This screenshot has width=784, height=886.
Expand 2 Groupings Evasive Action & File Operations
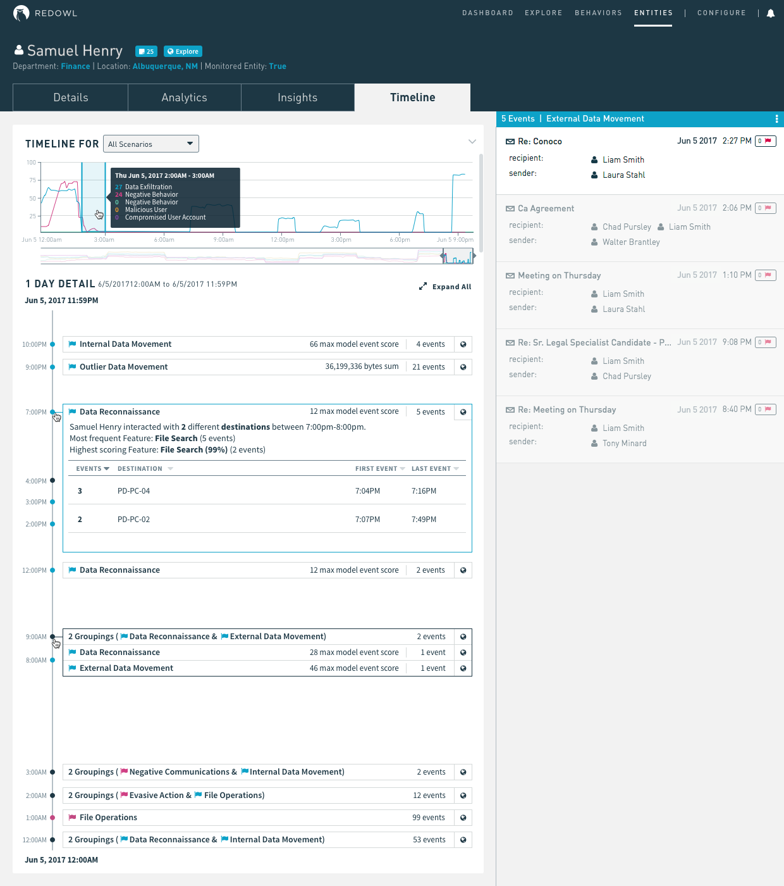[267, 796]
